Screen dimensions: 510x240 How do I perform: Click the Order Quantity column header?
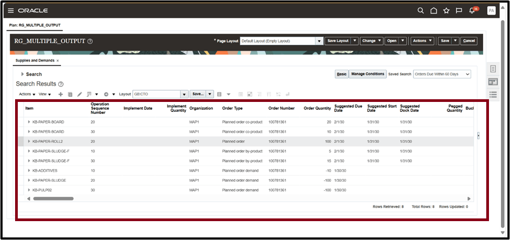[317, 108]
